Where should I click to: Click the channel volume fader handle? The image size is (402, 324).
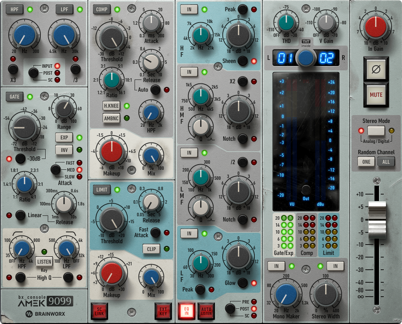377,220
